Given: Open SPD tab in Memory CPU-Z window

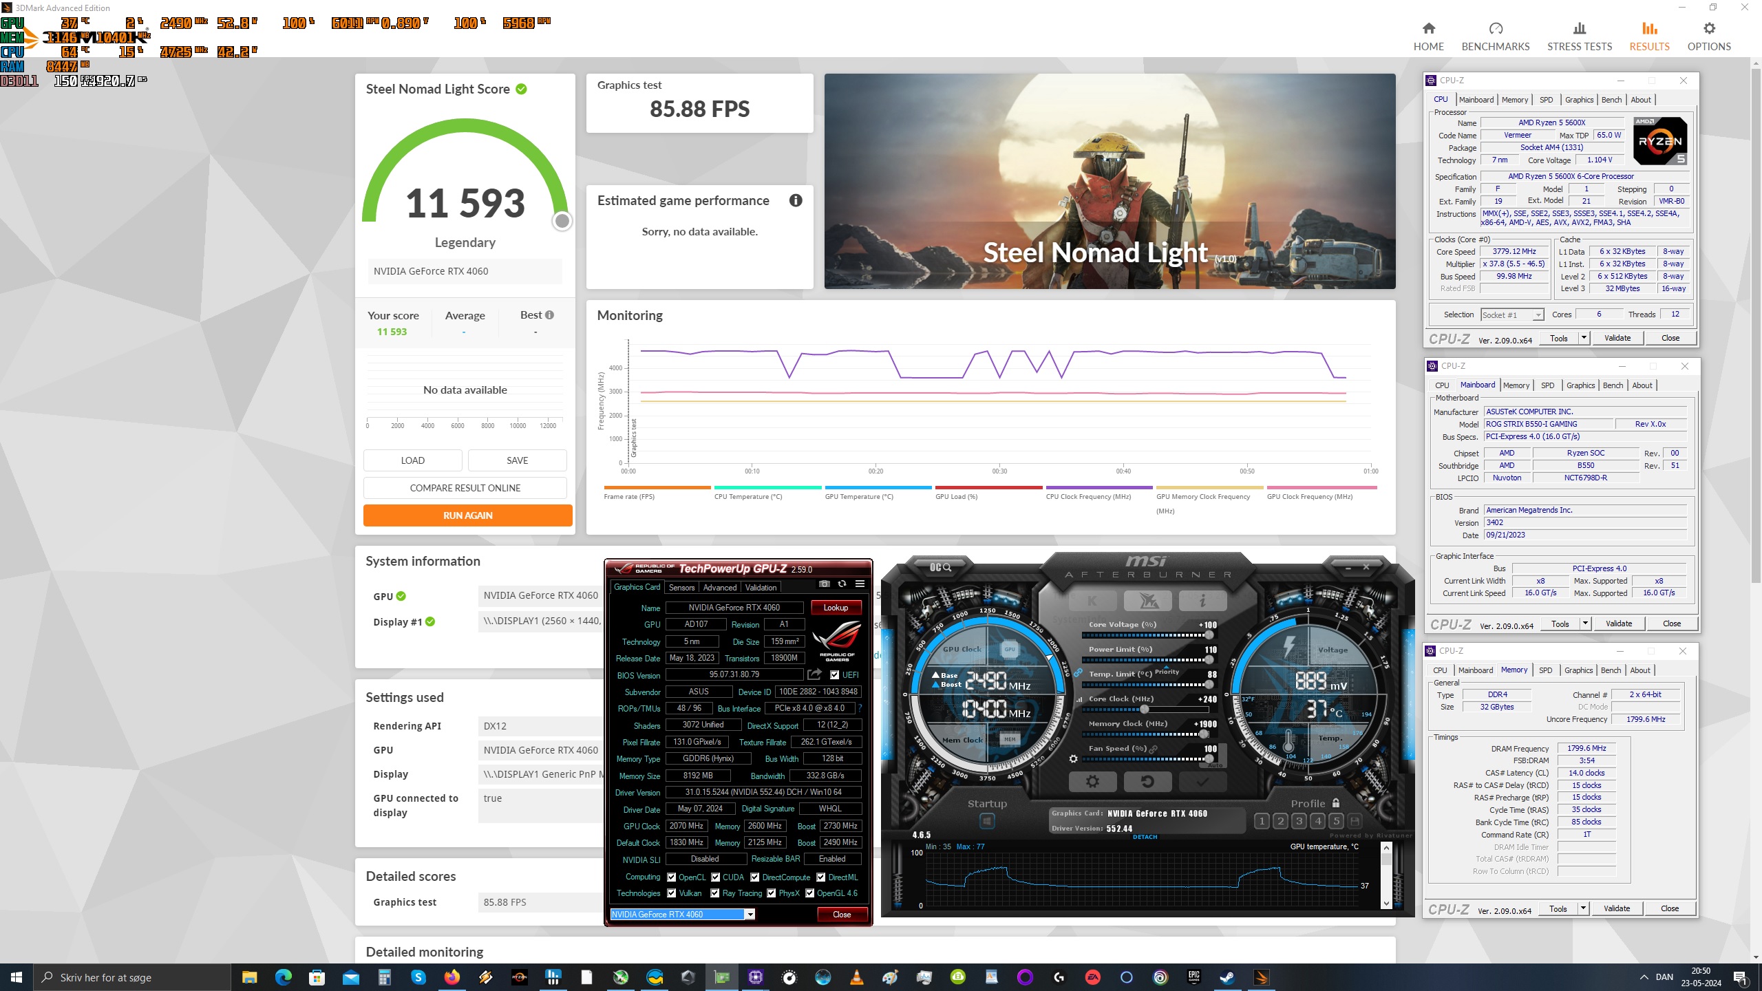Looking at the screenshot, I should click(1545, 670).
